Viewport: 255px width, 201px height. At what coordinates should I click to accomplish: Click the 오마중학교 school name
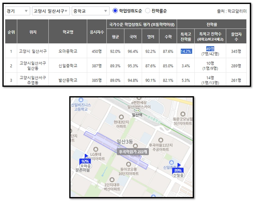pyautogui.click(x=68, y=51)
